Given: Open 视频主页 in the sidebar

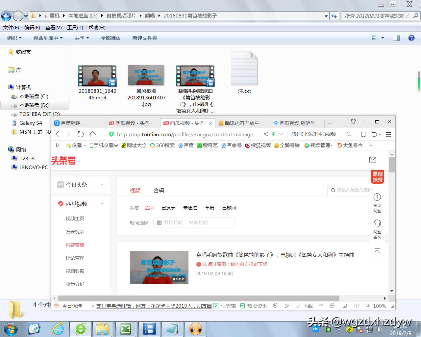Looking at the screenshot, I should point(75,219).
